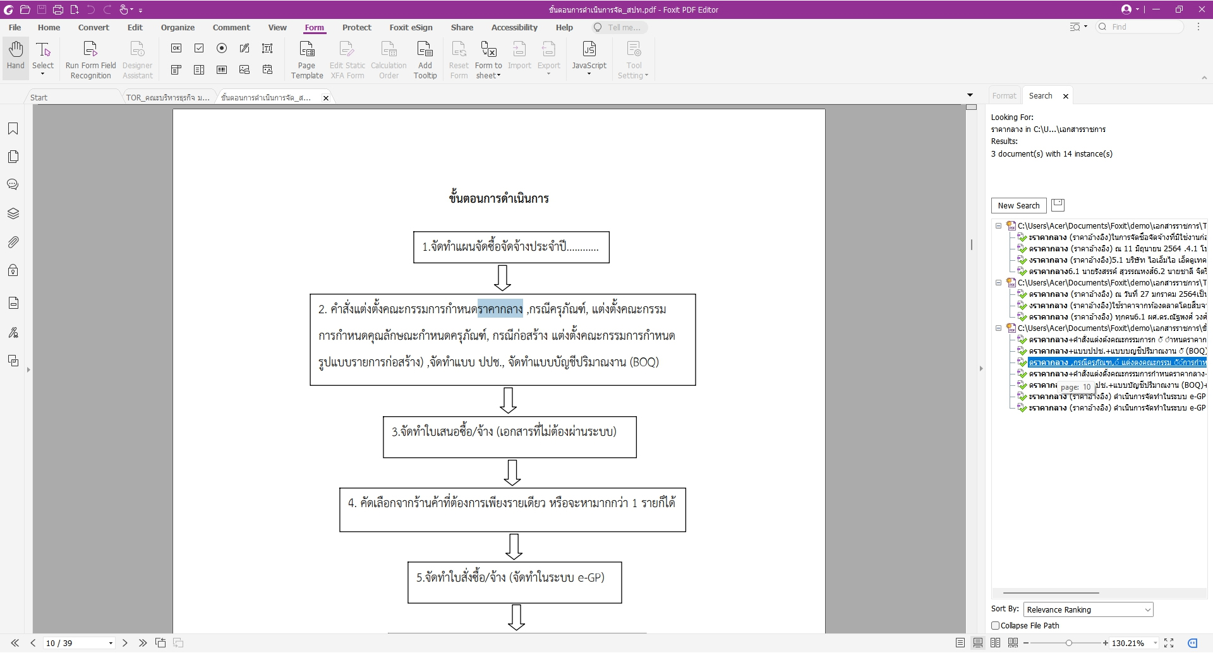Viewport: 1213px width, 653px height.
Task: Open the page number dropdown near Start tabs
Action: pos(109,643)
